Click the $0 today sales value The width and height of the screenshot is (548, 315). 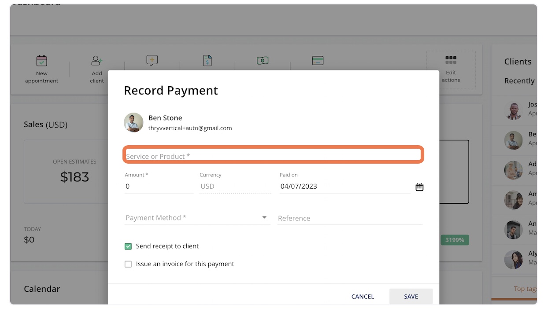tap(29, 240)
